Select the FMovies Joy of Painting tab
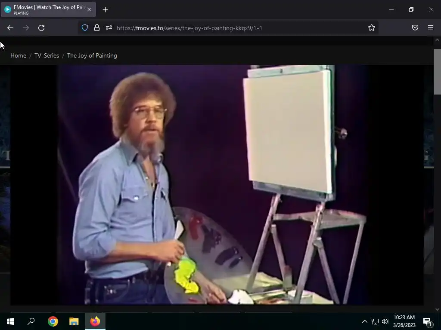Viewport: 441px width, 330px height. click(x=48, y=9)
